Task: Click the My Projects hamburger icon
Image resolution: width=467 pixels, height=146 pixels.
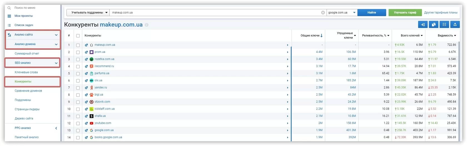Action: [x=9, y=16]
